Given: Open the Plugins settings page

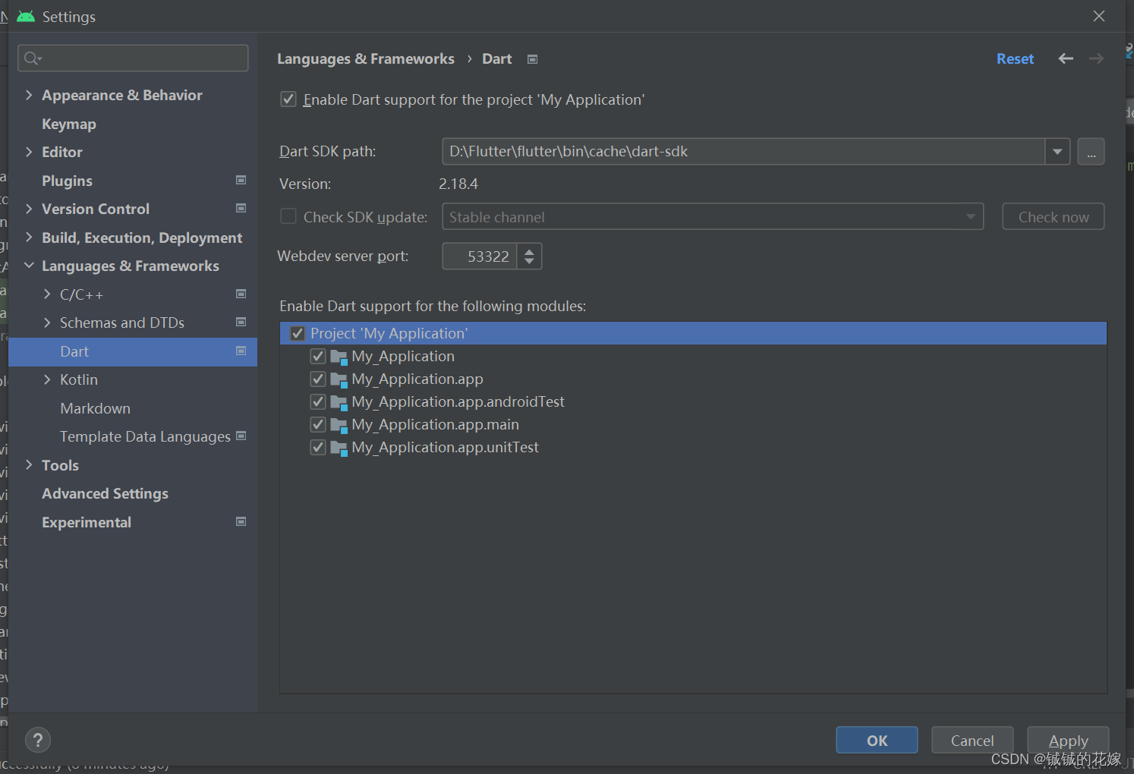Looking at the screenshot, I should [67, 181].
